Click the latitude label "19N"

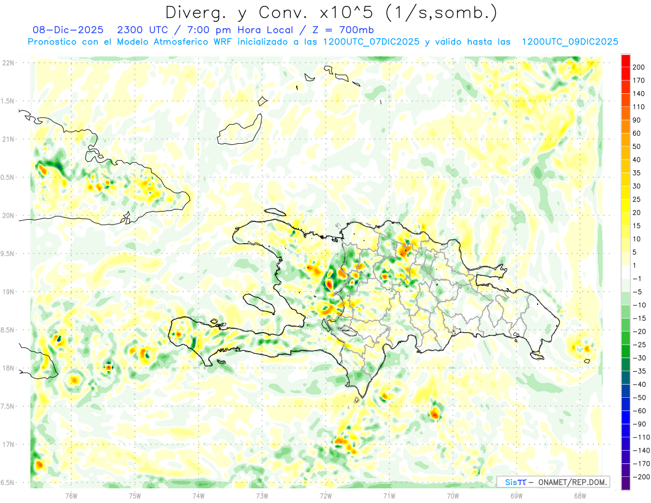tap(8, 292)
